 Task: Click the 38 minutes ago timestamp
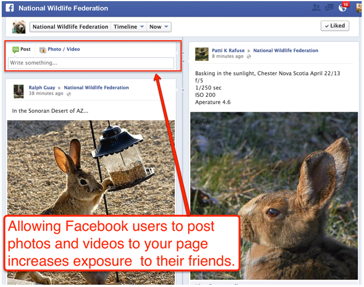[46, 93]
